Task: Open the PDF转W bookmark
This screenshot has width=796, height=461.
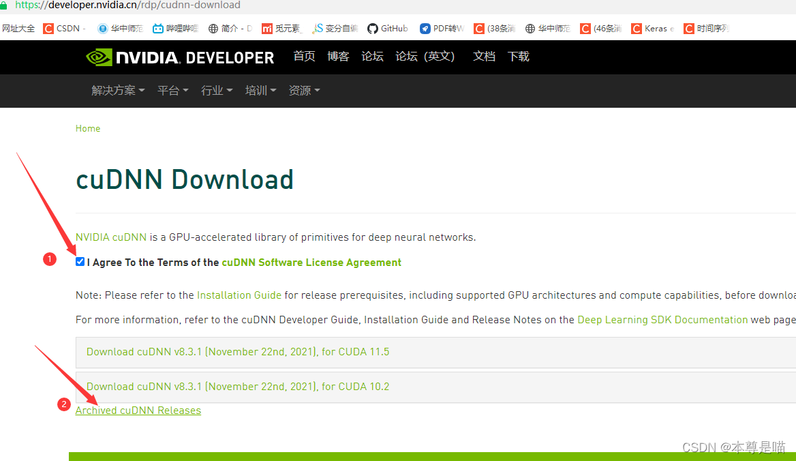Action: click(x=442, y=29)
